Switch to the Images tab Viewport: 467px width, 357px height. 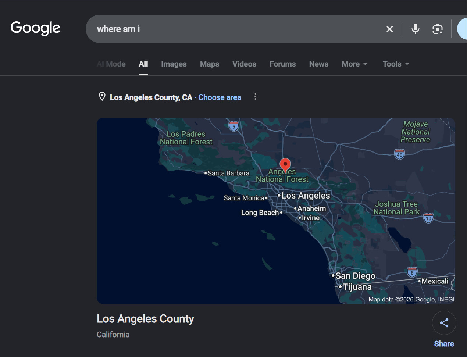click(174, 64)
